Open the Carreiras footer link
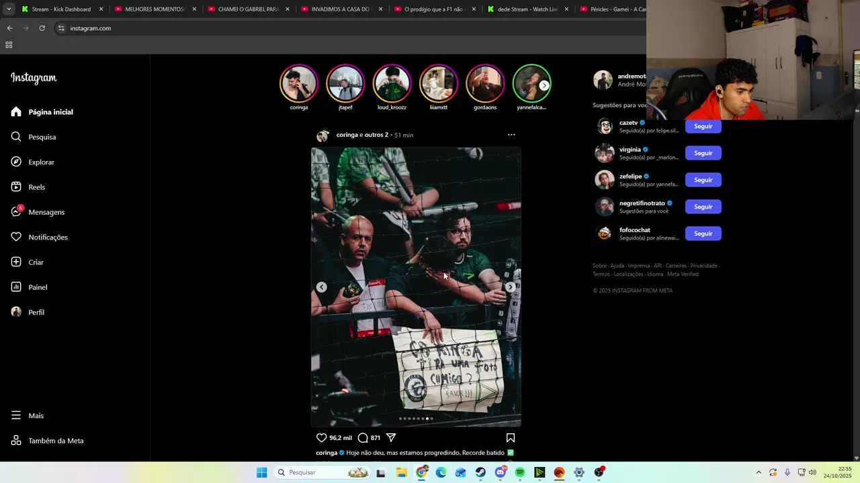Image resolution: width=860 pixels, height=483 pixels. [676, 266]
